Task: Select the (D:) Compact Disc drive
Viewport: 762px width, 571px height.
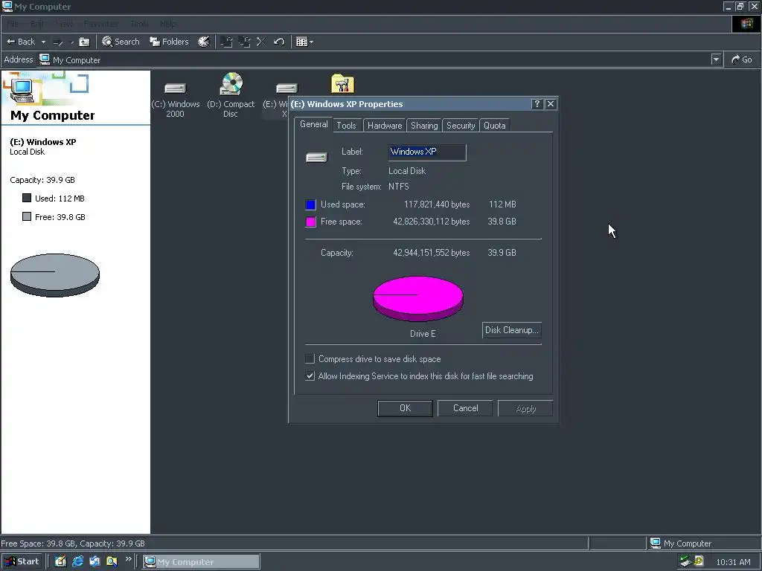Action: coord(231,96)
